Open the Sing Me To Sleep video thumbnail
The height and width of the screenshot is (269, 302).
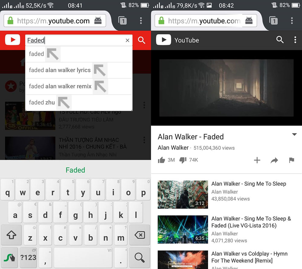(182, 195)
